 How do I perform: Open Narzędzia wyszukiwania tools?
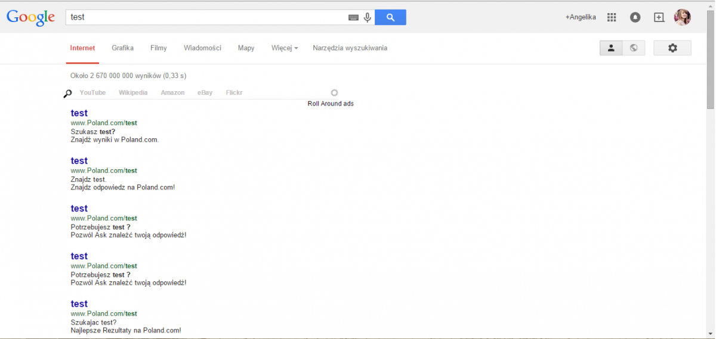click(x=350, y=48)
